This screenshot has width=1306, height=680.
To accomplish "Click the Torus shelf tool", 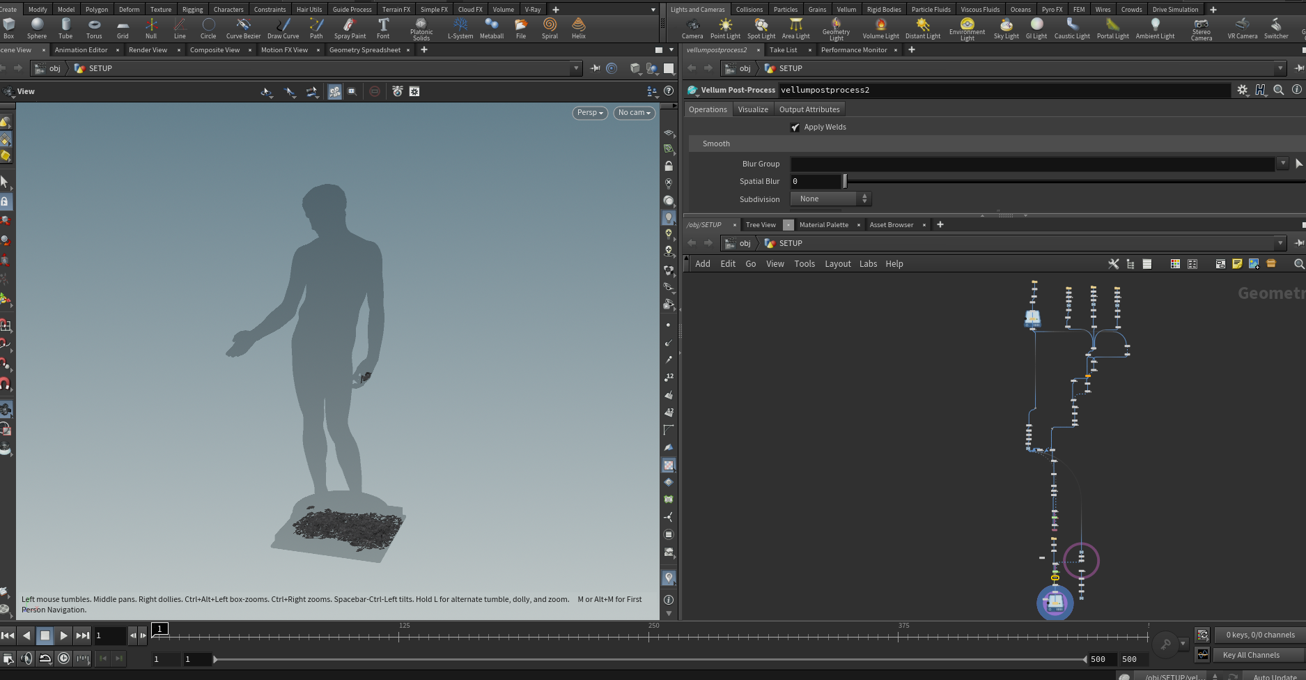I will [x=94, y=28].
